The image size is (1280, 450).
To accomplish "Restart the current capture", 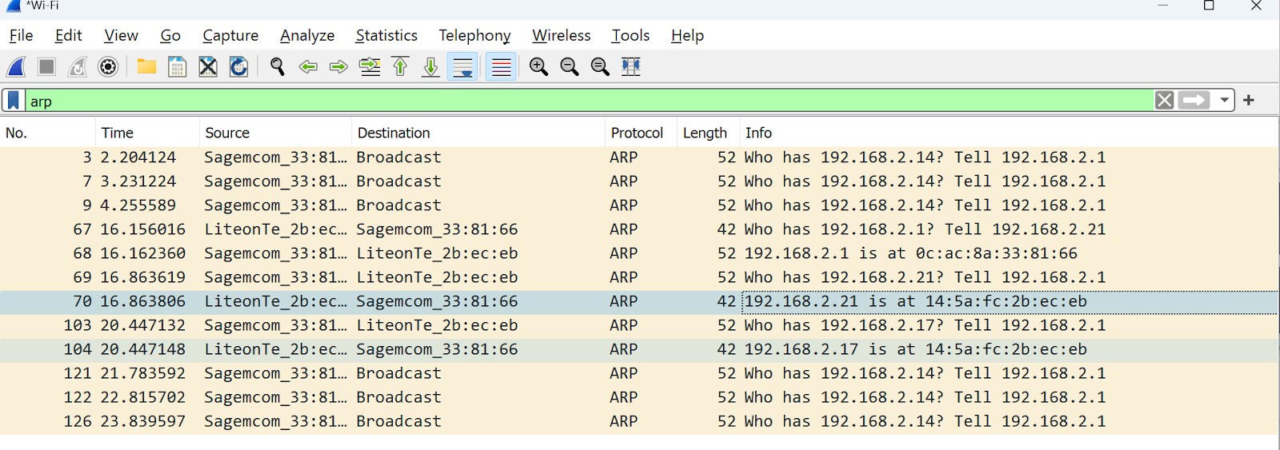I will [x=77, y=66].
